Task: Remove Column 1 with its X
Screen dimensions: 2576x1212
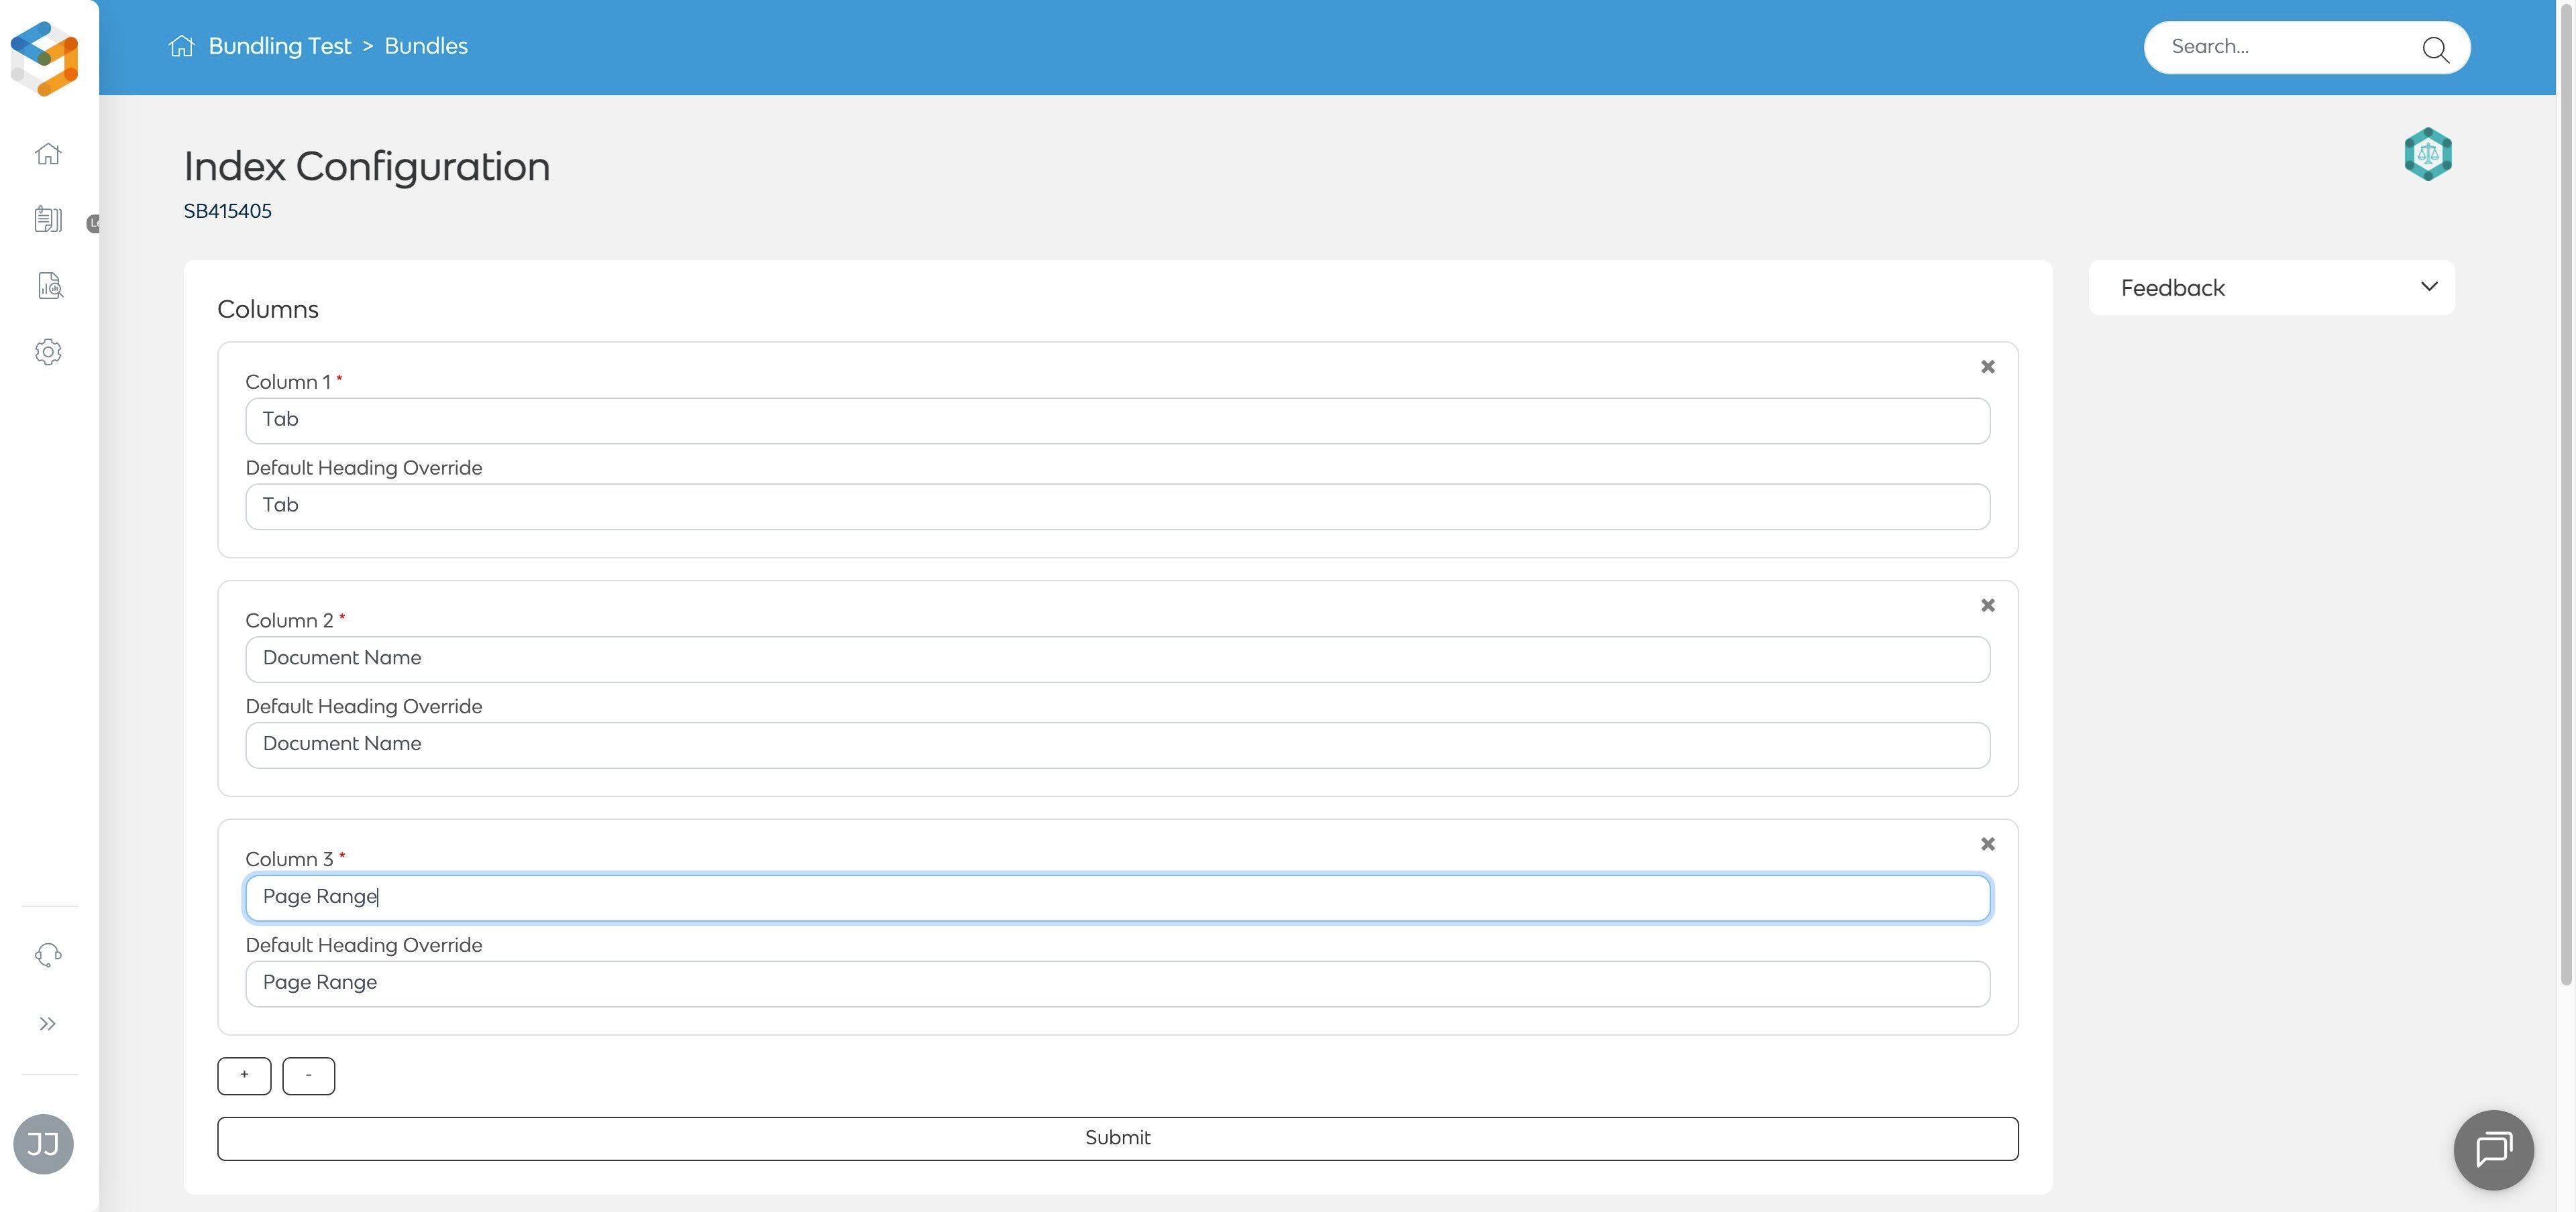Action: (1987, 367)
